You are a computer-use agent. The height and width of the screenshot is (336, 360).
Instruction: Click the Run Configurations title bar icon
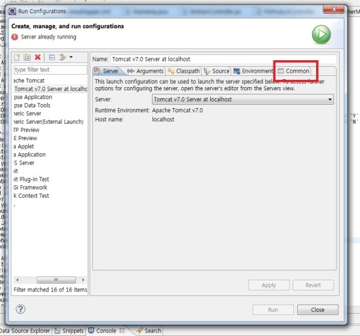click(x=12, y=11)
